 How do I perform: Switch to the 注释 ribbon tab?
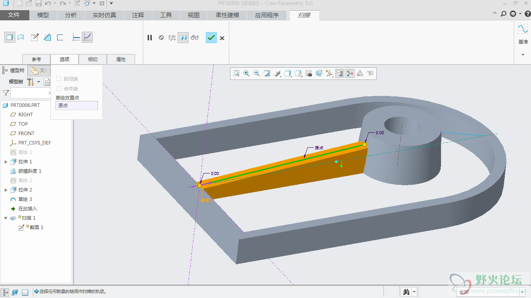click(x=138, y=15)
